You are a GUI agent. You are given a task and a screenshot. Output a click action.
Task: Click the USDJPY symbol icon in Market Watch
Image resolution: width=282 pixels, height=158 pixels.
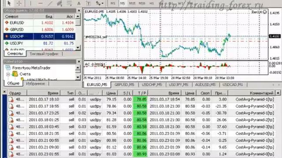7,43
